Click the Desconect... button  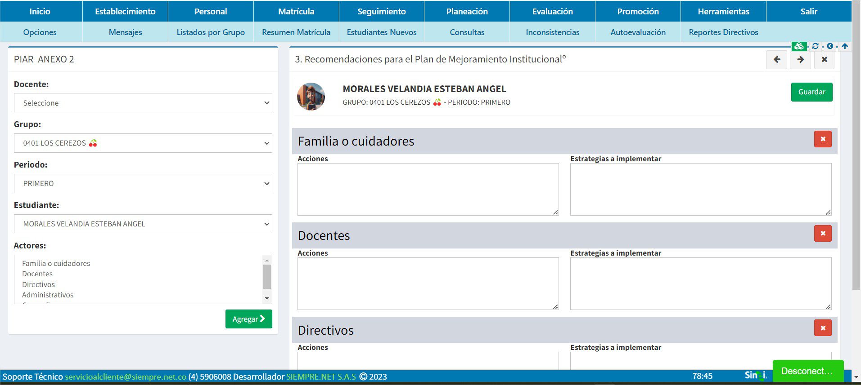point(808,371)
